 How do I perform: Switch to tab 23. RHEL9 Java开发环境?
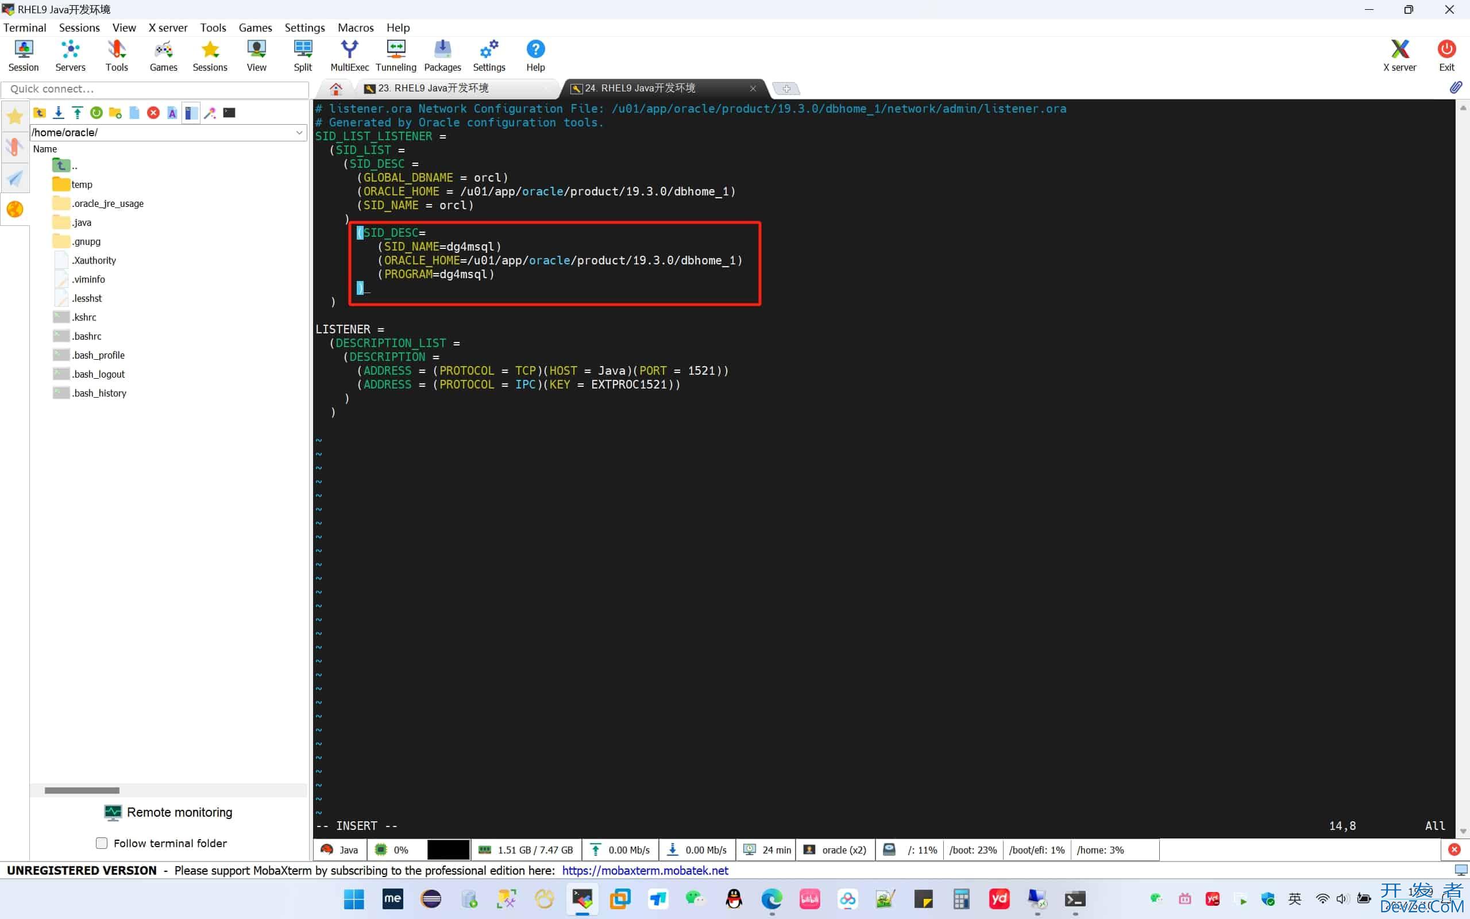pos(456,88)
